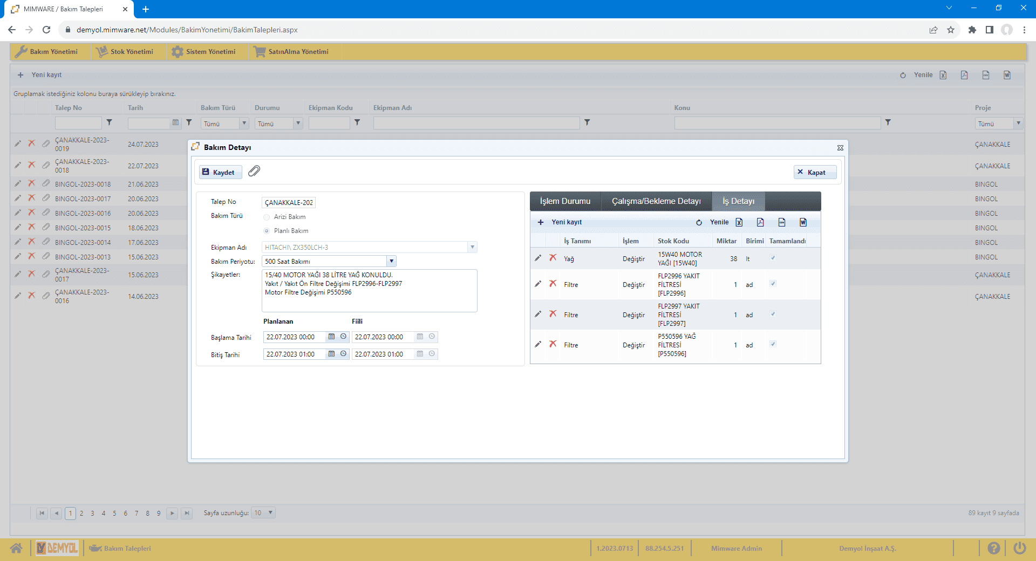Screen dimensions: 1036x561
Task: Click the paperclip attachment icon beside Kaydet
Action: pos(254,172)
